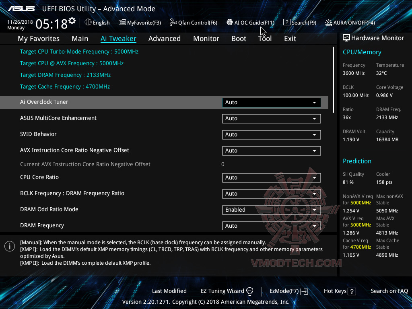412x309 pixels.
Task: Click the Prediction heading
Action: [x=357, y=161]
